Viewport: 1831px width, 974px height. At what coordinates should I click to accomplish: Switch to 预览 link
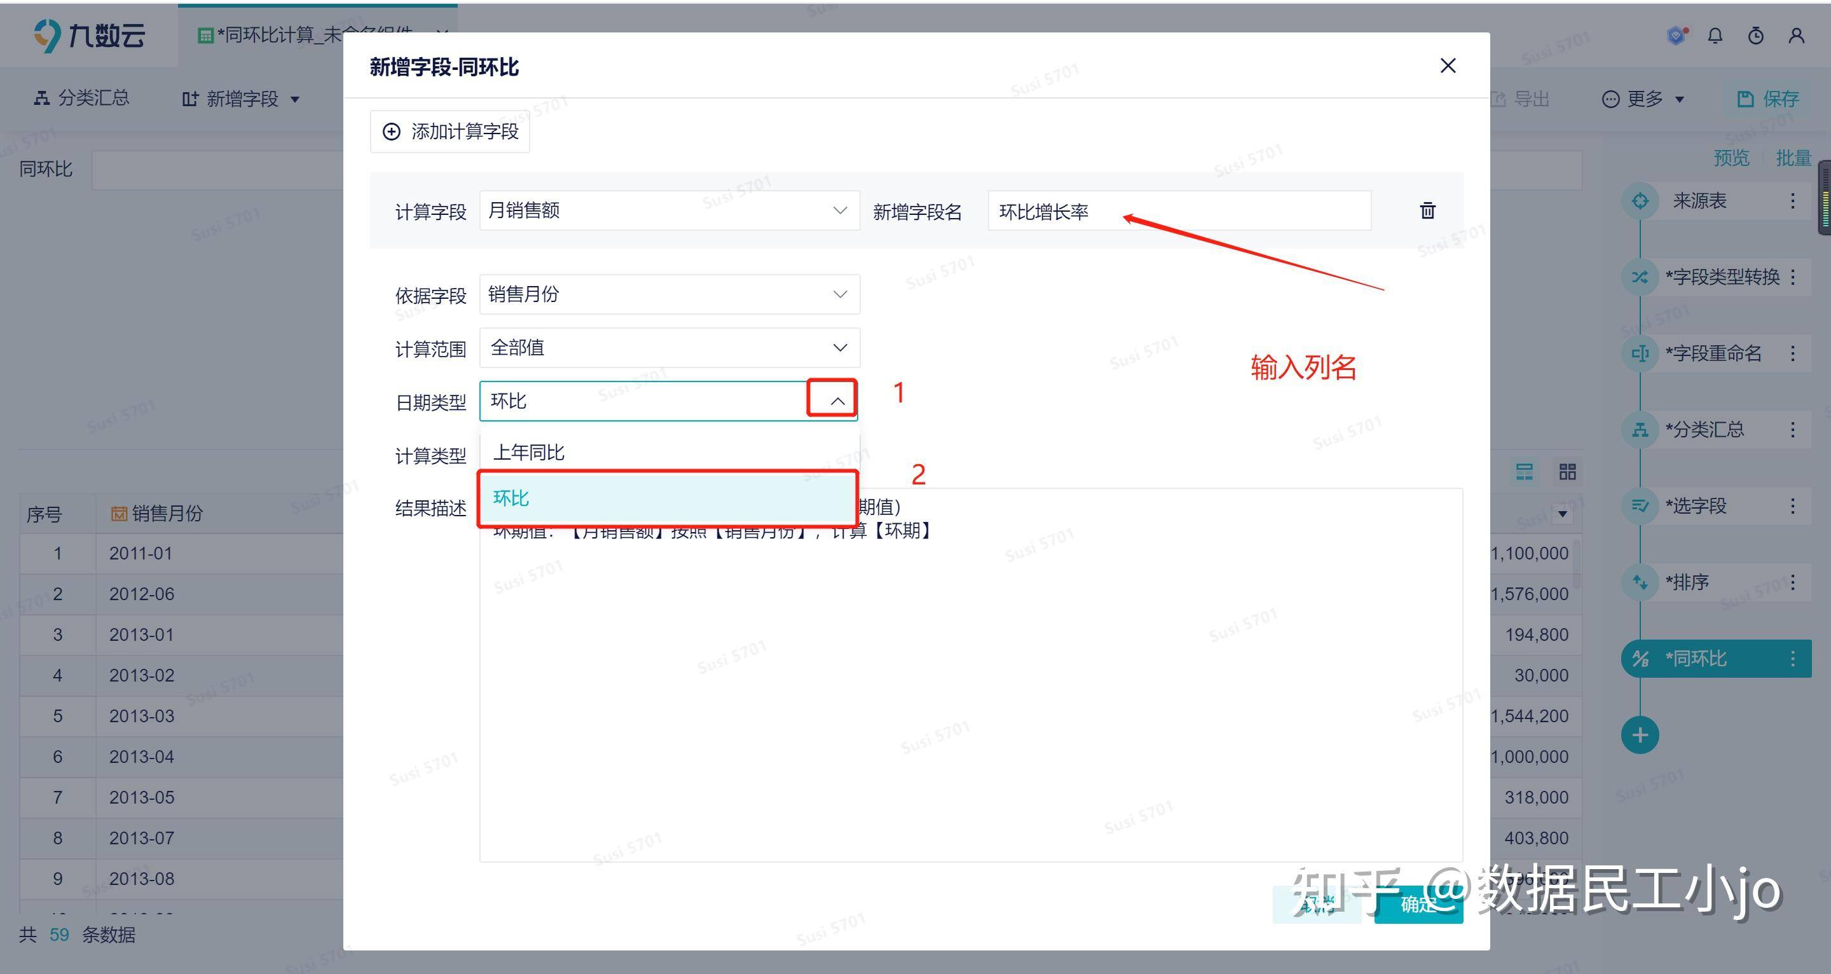pos(1731,158)
